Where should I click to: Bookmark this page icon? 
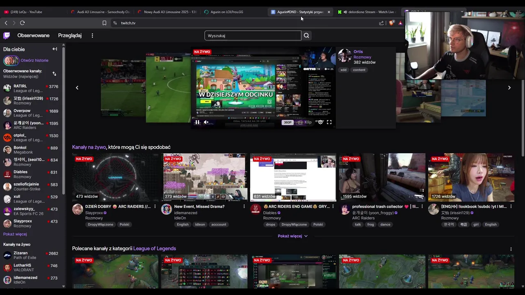pos(104,23)
